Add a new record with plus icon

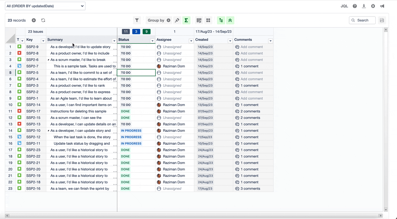point(34,20)
